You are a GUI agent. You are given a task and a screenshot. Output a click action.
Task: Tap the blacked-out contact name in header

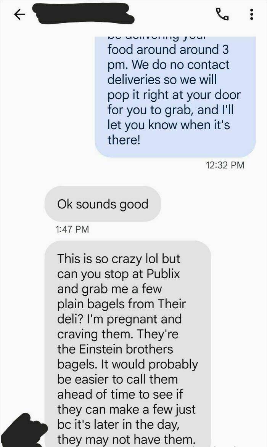pos(83,13)
